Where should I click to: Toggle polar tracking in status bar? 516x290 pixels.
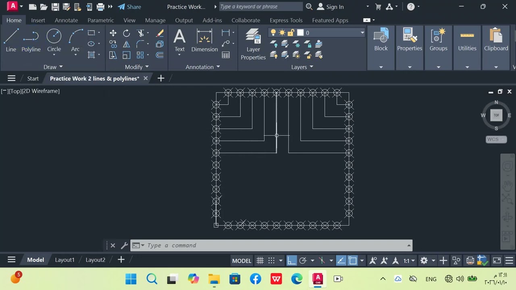tap(303, 261)
